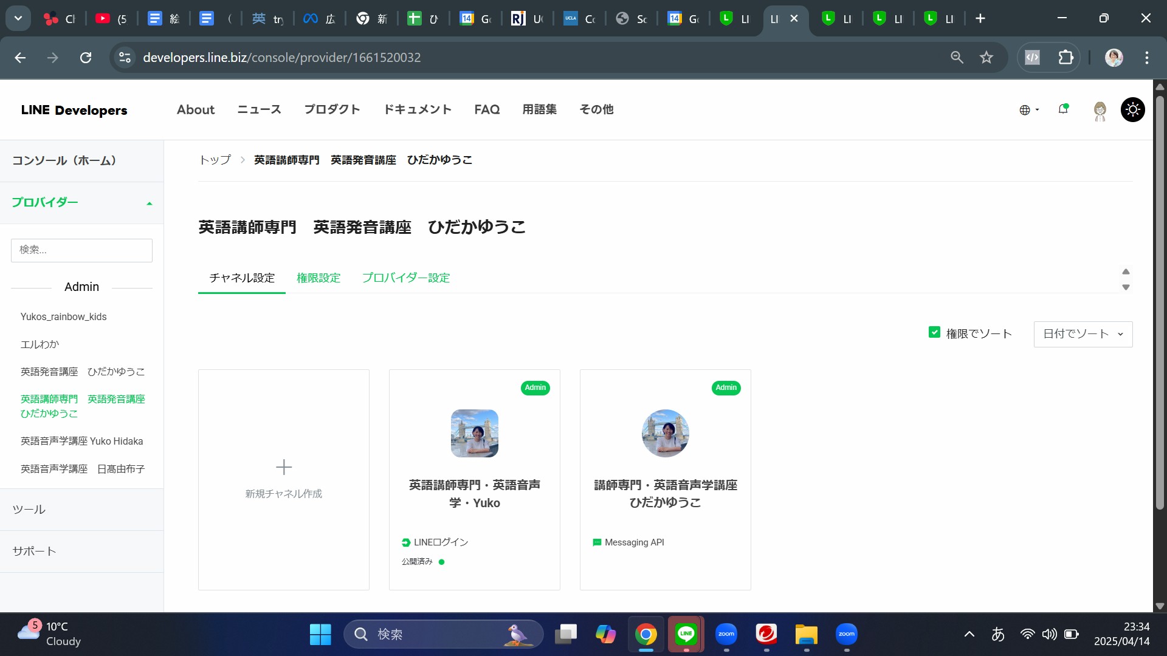Open the プロダクト menu
Screen dimensions: 1167x656
coord(332,110)
